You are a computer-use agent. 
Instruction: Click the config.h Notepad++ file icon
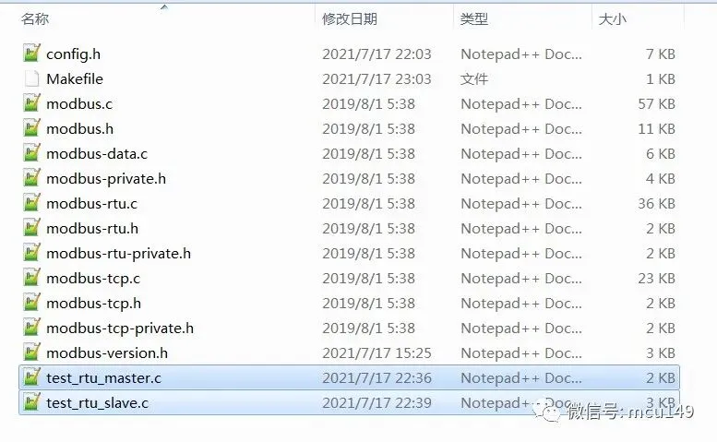pyautogui.click(x=31, y=53)
